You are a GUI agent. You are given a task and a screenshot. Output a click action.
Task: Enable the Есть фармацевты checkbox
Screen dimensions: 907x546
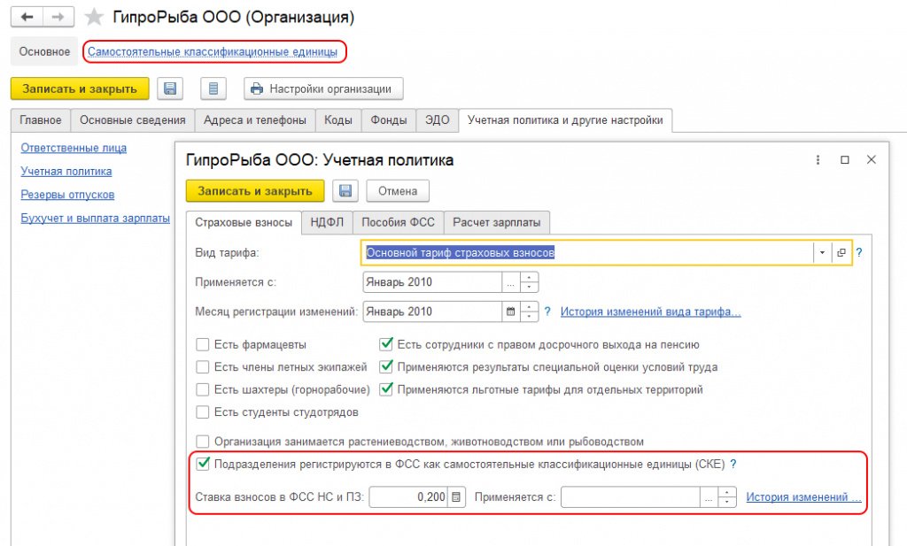point(203,345)
